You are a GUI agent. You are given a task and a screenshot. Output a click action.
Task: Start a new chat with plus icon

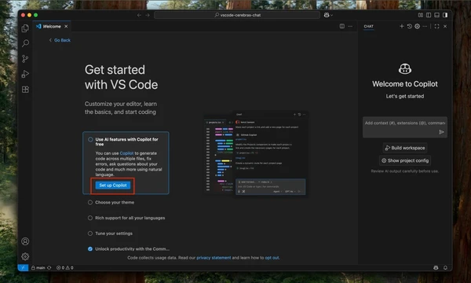[x=402, y=26]
